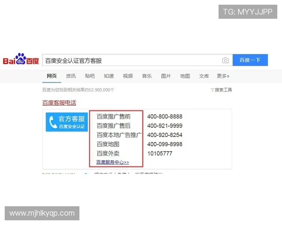Open the 百度服务中心>> link
Viewport: 282px width, 225px height.
point(113,162)
